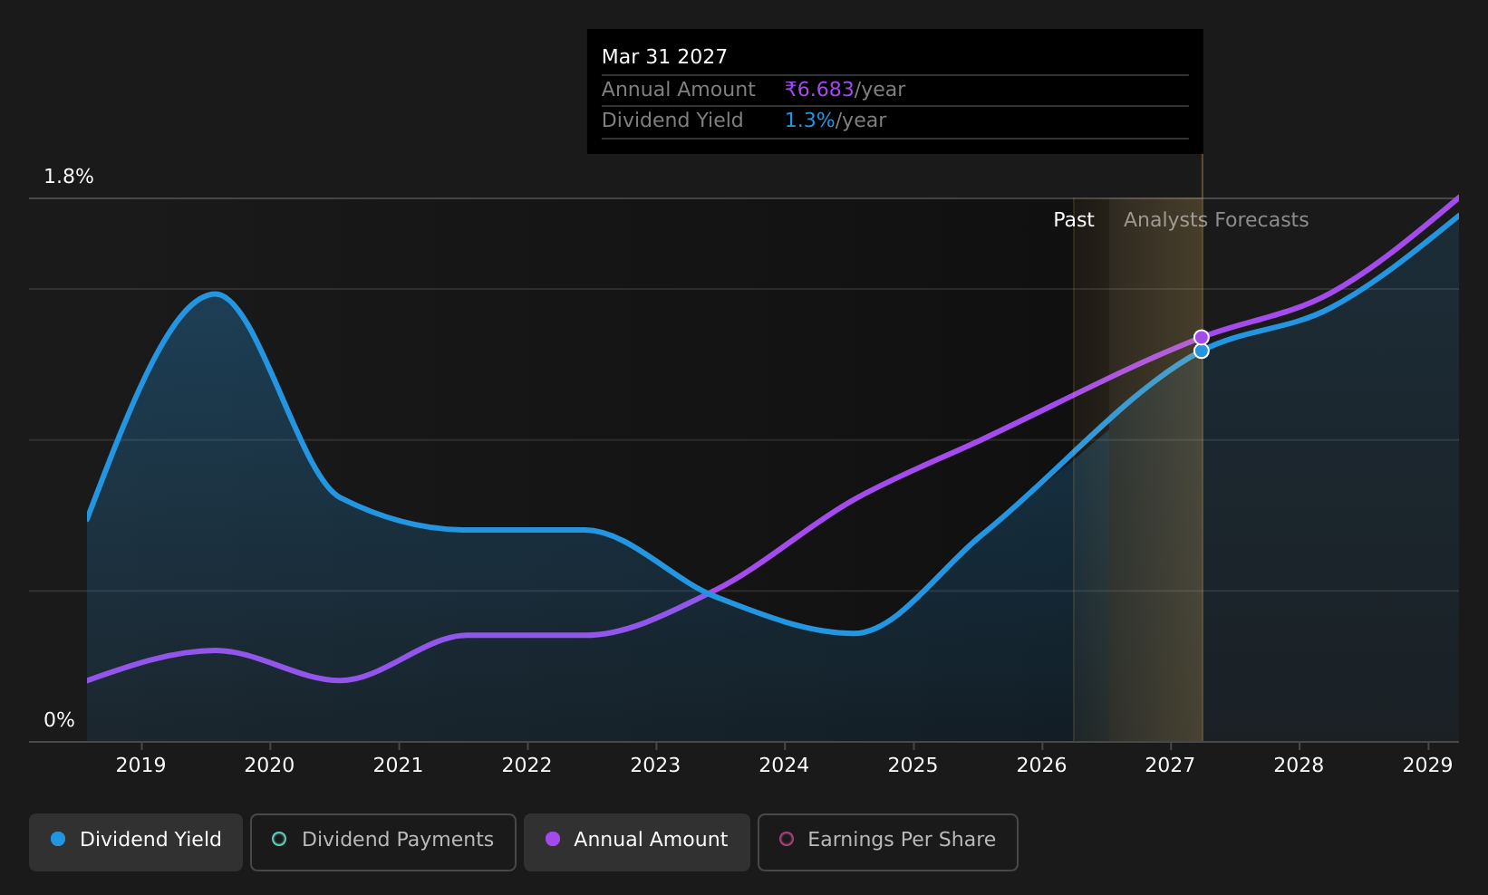
Task: Click the 2026 x-axis label
Action: pos(1041,765)
